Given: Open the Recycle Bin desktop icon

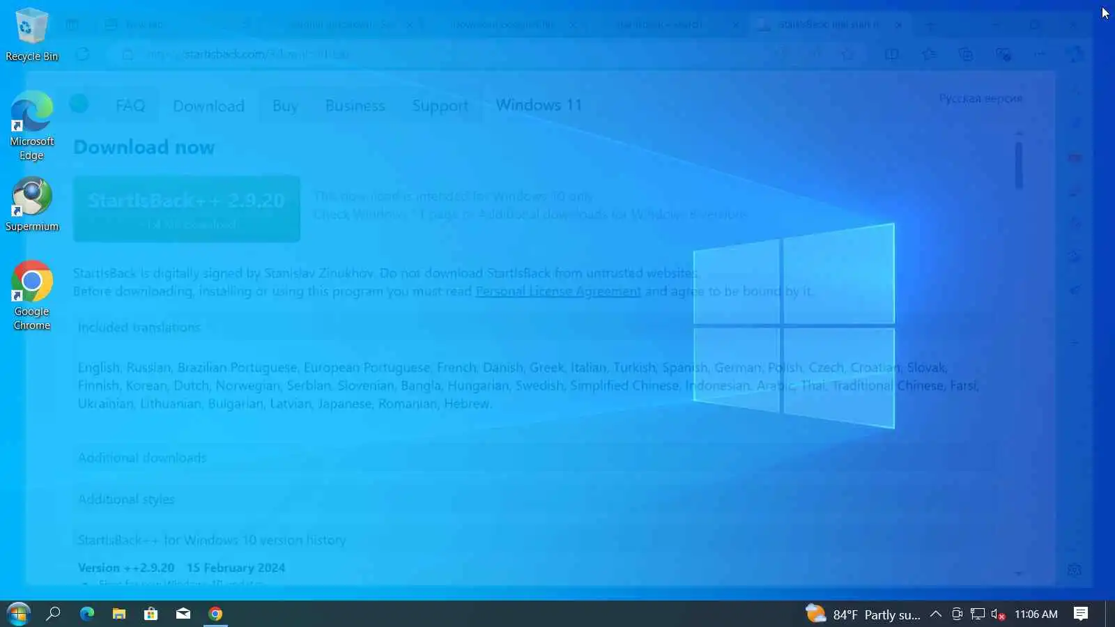Looking at the screenshot, I should [31, 34].
